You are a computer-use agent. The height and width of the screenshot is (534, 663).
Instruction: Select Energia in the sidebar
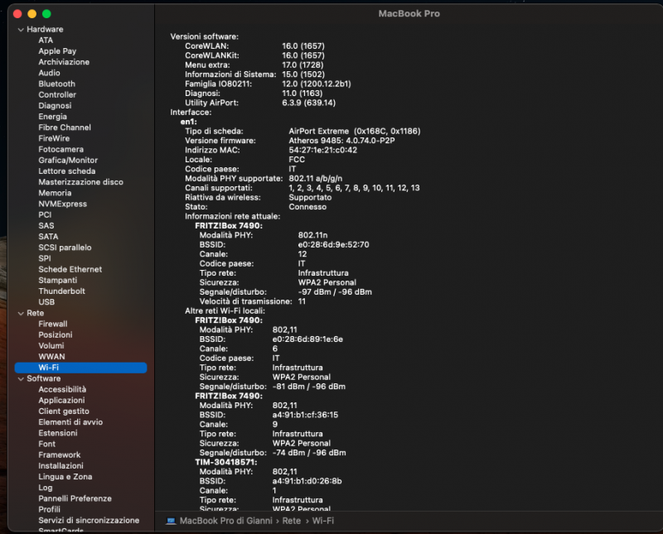point(52,117)
